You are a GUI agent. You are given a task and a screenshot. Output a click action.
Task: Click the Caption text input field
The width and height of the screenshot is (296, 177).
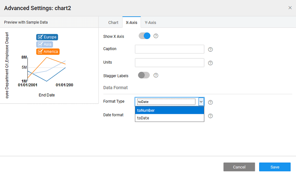coord(170,49)
